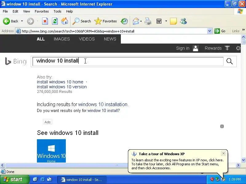Expand the address bar dropdown arrow
The width and height of the screenshot is (246, 184).
pyautogui.click(x=209, y=31)
